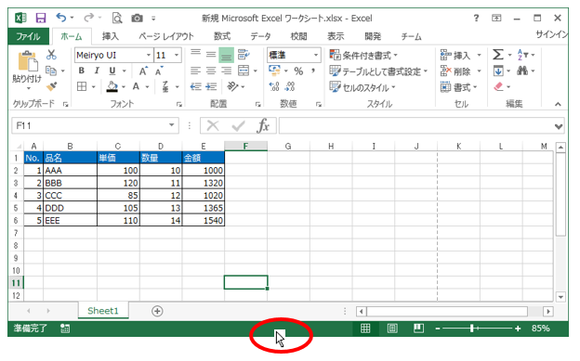Open the 標準 number format dropdown
The width and height of the screenshot is (580, 361).
(316, 55)
